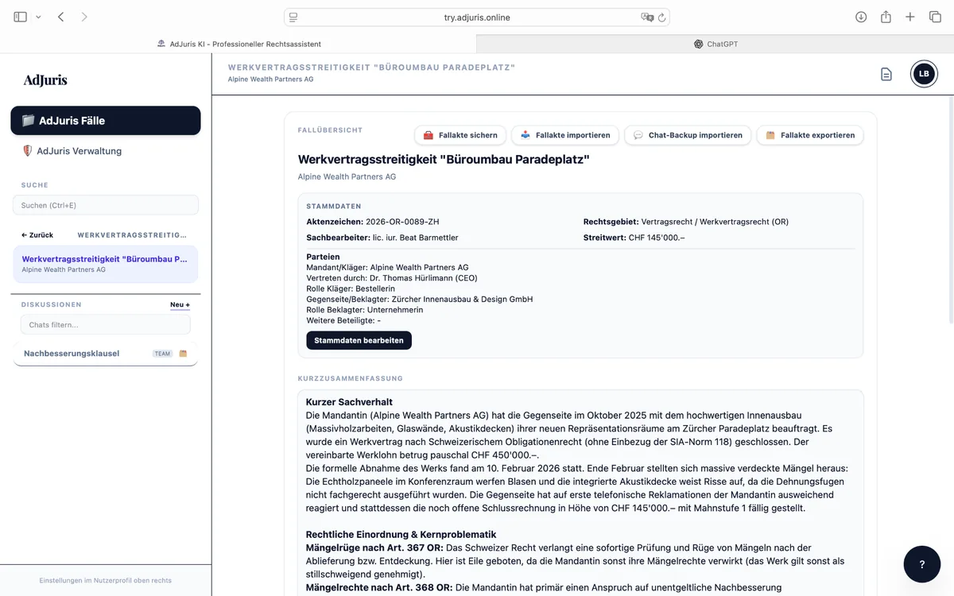Click the AdJuris logo

pos(45,79)
